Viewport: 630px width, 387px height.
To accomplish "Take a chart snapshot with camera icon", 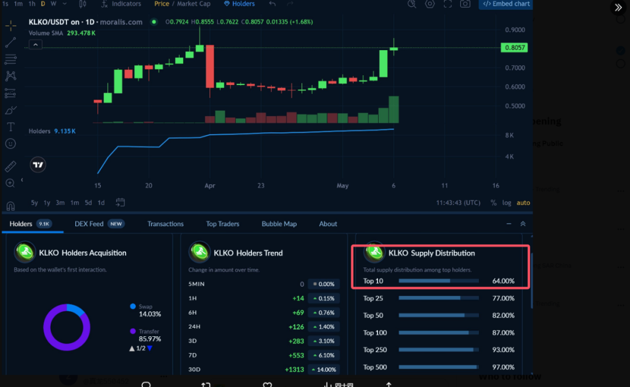I will click(465, 4).
